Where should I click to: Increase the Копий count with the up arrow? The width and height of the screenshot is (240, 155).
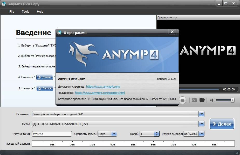156,133
